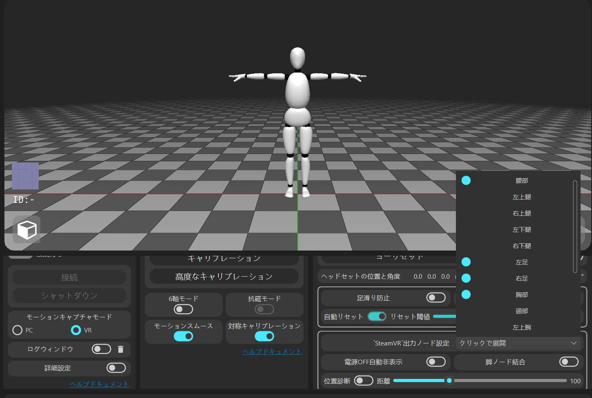Viewport: 592px width, 398px height.
Task: Toggle the 脚ノード結合 switch
Action: (569, 362)
